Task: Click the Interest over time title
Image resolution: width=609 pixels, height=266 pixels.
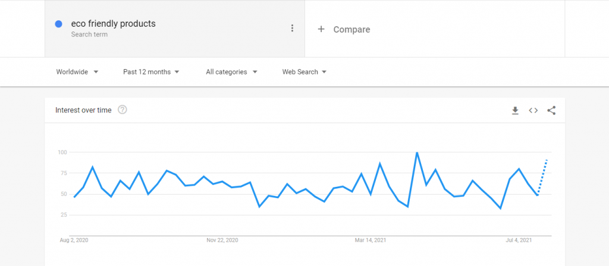Action: (x=83, y=110)
